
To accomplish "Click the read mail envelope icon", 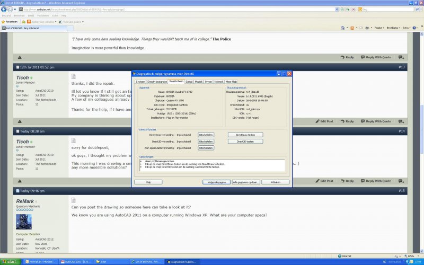I will [x=361, y=28].
